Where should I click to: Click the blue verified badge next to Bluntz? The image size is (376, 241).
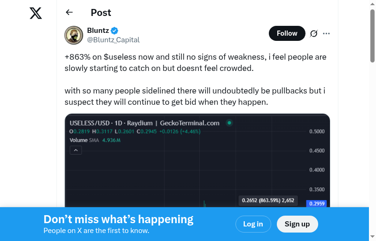pyautogui.click(x=115, y=31)
